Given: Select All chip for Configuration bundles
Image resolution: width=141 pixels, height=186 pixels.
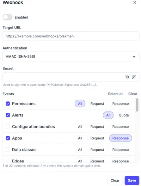Looking at the screenshot, I should point(80,127).
